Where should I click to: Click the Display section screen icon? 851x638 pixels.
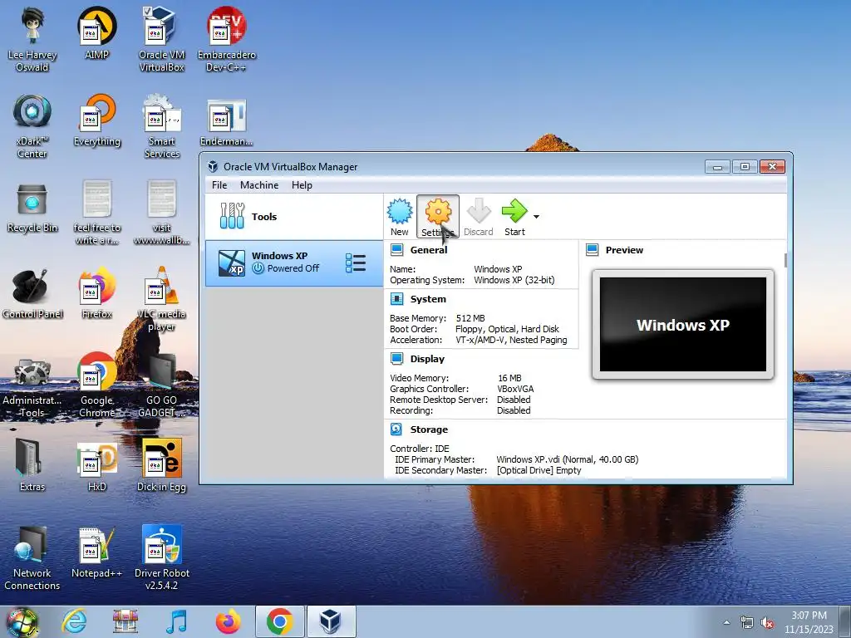tap(397, 358)
